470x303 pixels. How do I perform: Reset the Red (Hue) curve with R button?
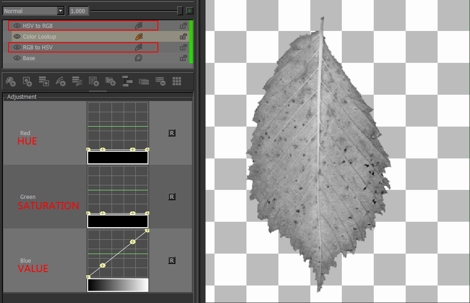point(172,133)
